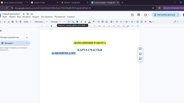The width and height of the screenshot is (184, 103).
Task: Open the Georgia font dropdown
Action: click(x=56, y=22)
